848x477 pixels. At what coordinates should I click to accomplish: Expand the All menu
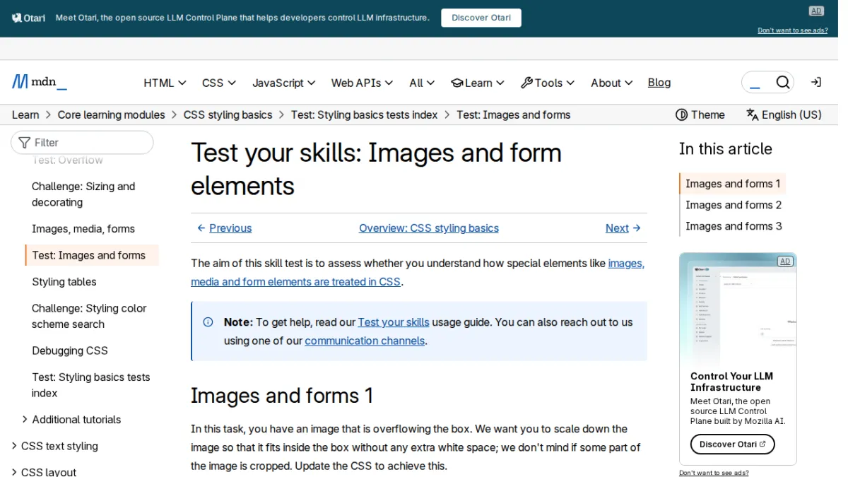click(422, 83)
